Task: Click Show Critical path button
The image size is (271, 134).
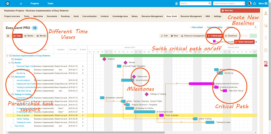Action: [244, 42]
